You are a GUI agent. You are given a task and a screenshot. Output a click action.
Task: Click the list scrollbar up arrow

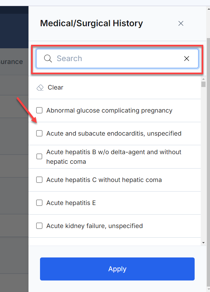pyautogui.click(x=203, y=79)
